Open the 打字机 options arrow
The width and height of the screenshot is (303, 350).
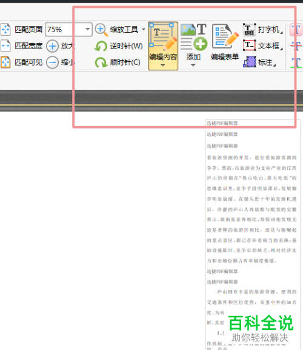coord(282,33)
